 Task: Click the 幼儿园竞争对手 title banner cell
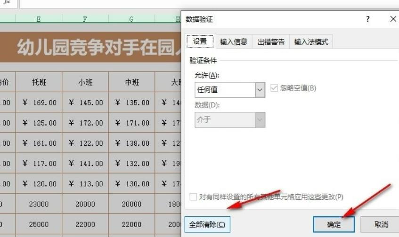coord(90,47)
